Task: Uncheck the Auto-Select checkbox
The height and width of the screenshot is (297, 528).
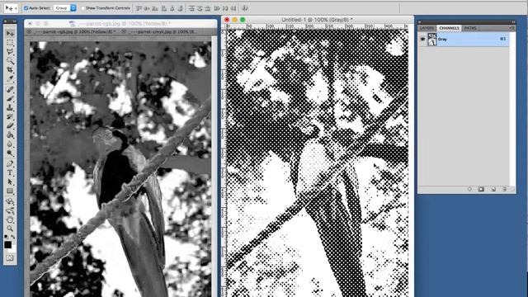Action: click(26, 7)
